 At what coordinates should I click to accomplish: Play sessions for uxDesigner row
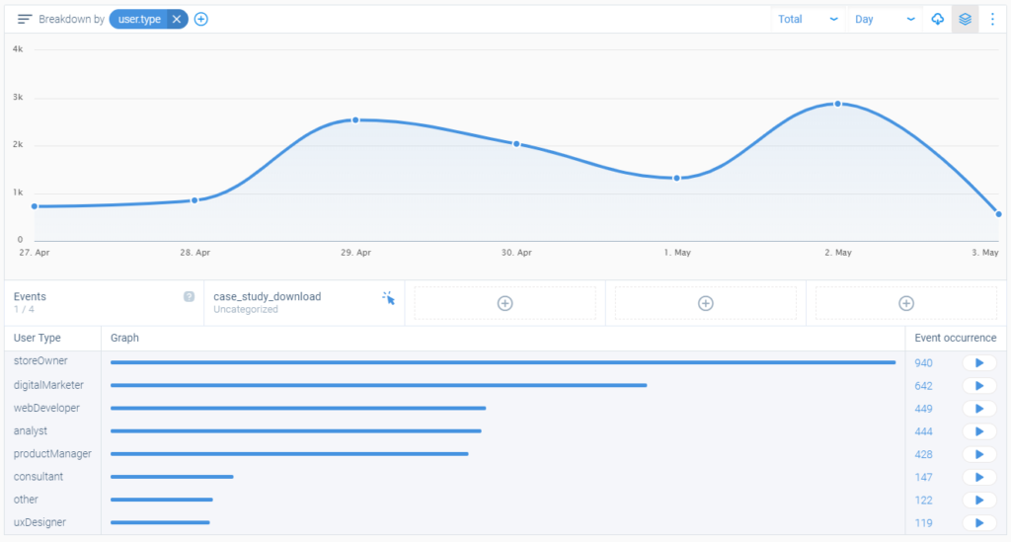pos(978,522)
